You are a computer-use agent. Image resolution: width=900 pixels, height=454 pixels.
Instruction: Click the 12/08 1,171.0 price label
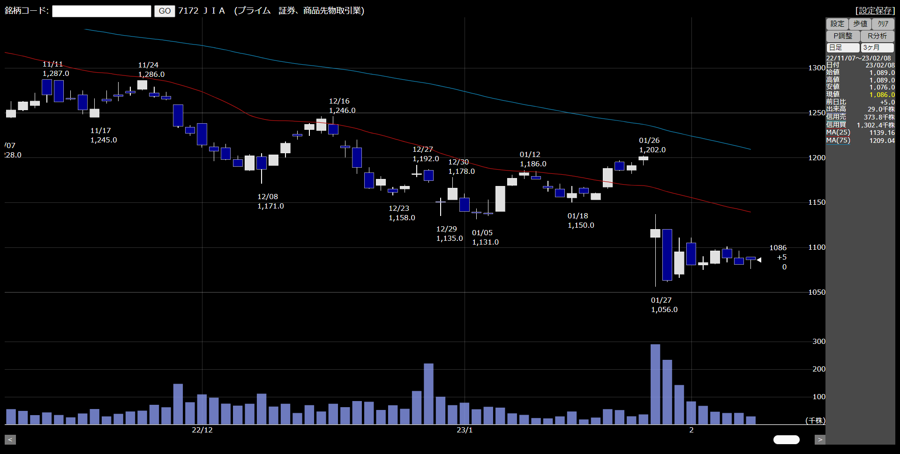(x=270, y=201)
